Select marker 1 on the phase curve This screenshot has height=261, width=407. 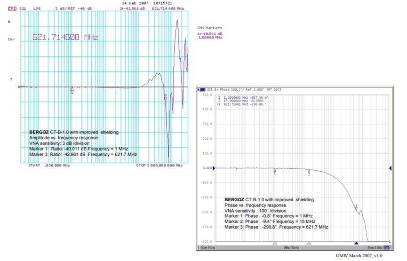pyautogui.click(x=275, y=171)
